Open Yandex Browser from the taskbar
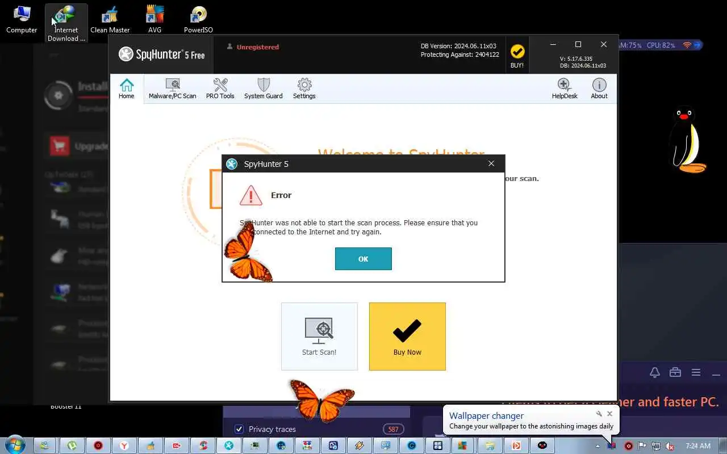 coord(124,445)
